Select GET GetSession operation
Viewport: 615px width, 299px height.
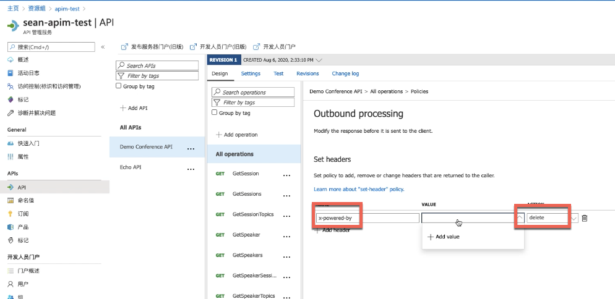click(246, 174)
